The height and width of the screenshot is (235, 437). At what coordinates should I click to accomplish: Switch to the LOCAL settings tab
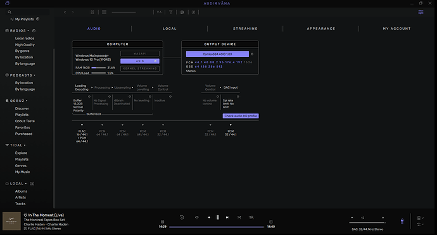point(170,29)
